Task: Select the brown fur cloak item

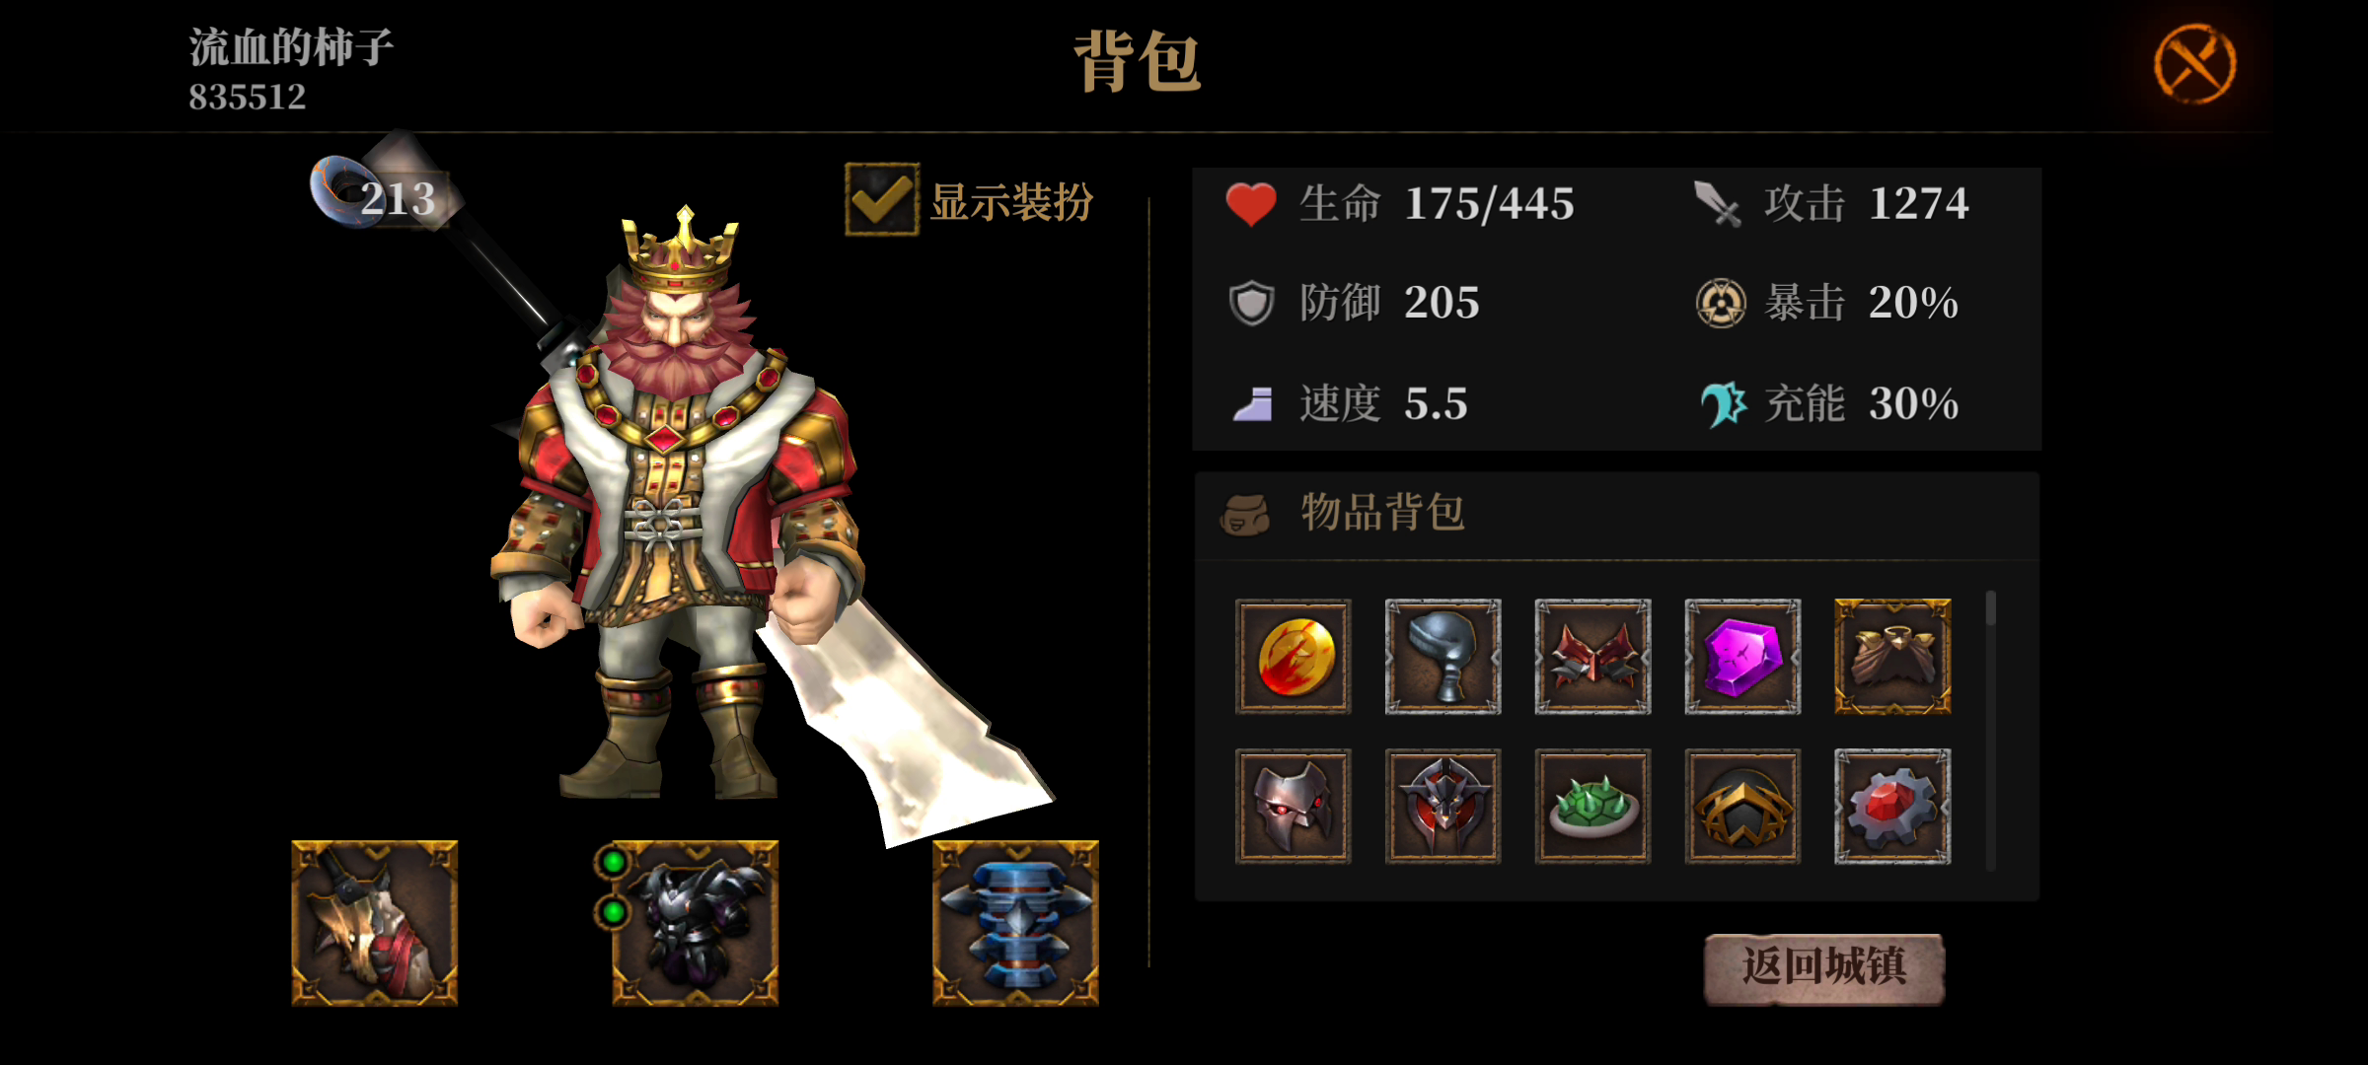Action: pyautogui.click(x=1892, y=657)
